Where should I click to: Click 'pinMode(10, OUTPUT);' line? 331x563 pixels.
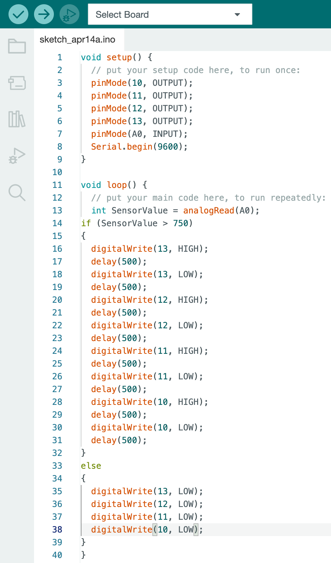click(x=142, y=83)
